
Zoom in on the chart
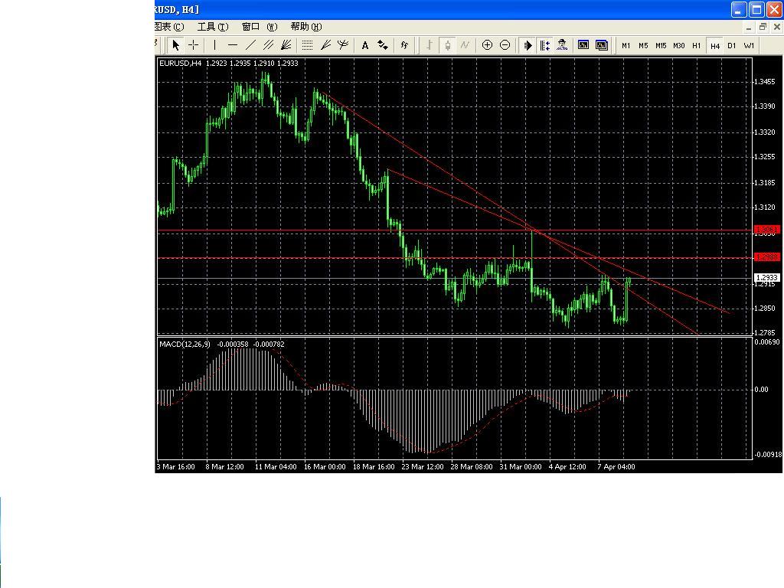click(x=487, y=45)
